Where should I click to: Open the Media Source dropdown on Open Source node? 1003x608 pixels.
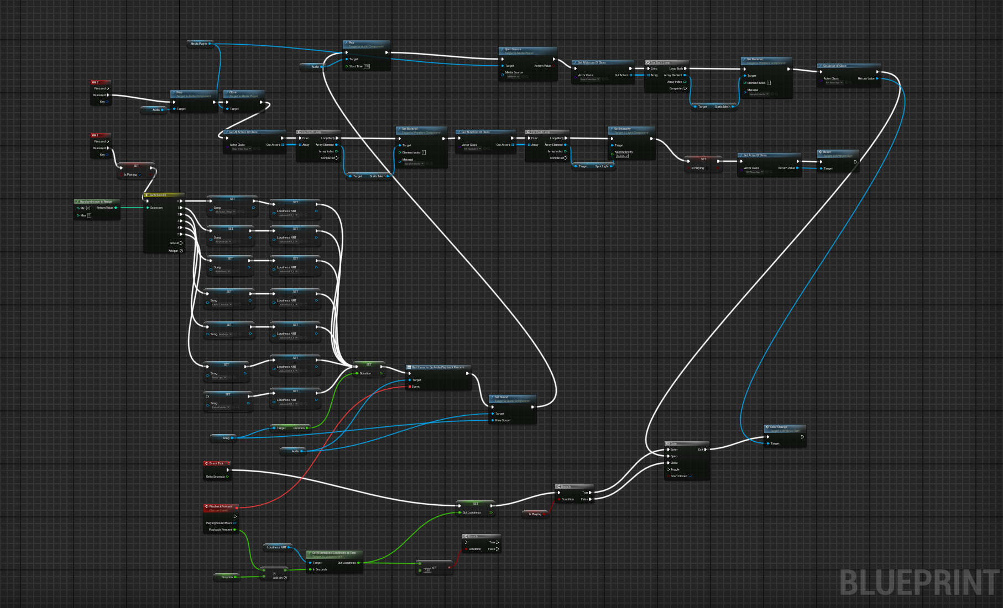pos(513,77)
